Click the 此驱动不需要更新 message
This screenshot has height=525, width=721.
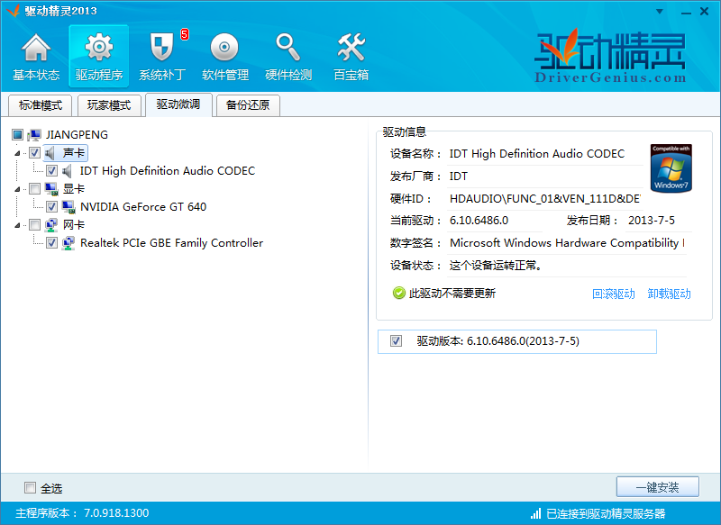pos(452,293)
